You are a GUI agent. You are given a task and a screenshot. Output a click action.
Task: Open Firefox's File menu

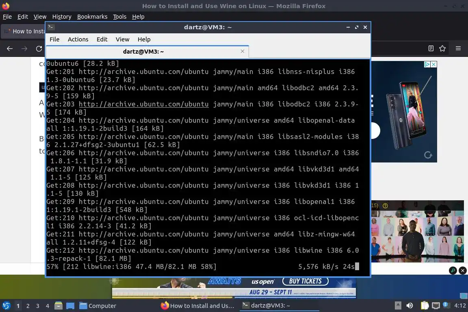coord(7,17)
